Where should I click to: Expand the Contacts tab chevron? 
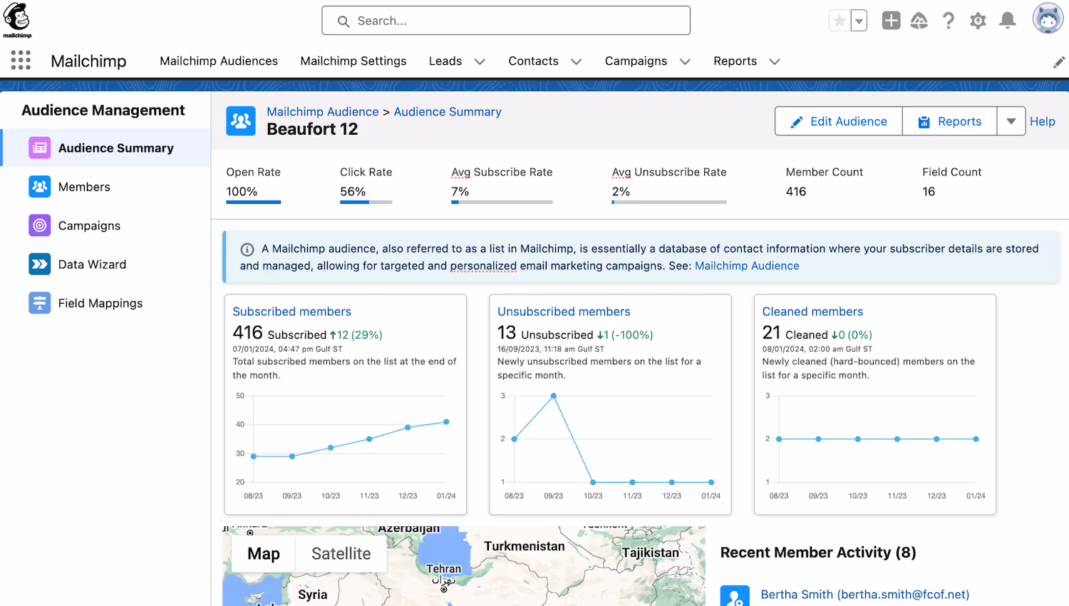point(576,62)
